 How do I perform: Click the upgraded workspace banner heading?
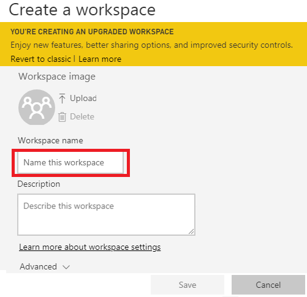92,32
